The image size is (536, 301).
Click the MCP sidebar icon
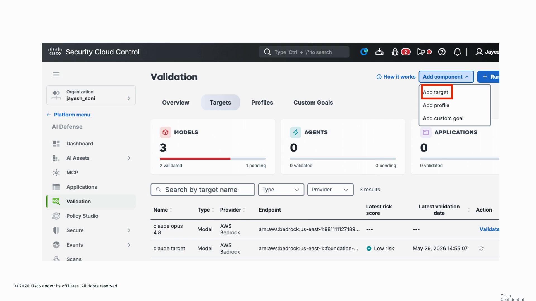[56, 173]
